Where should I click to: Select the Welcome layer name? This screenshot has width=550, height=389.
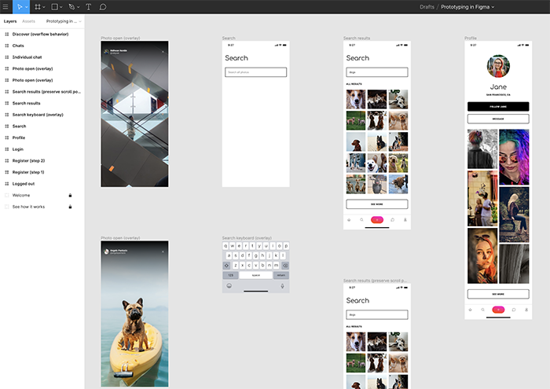tap(21, 196)
